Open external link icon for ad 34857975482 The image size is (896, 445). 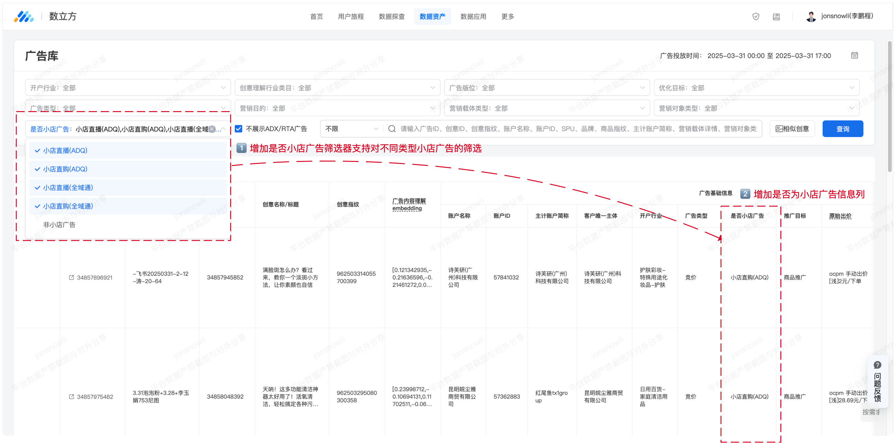point(71,397)
